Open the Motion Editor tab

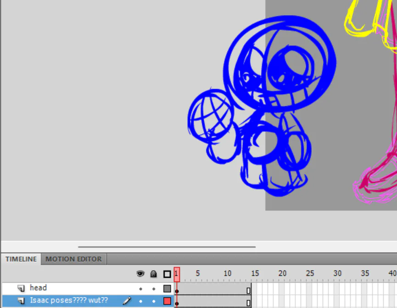pyautogui.click(x=73, y=259)
